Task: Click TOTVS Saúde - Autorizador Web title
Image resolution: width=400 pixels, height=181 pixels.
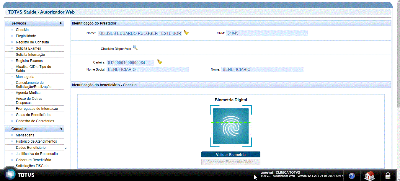Action: 41,12
